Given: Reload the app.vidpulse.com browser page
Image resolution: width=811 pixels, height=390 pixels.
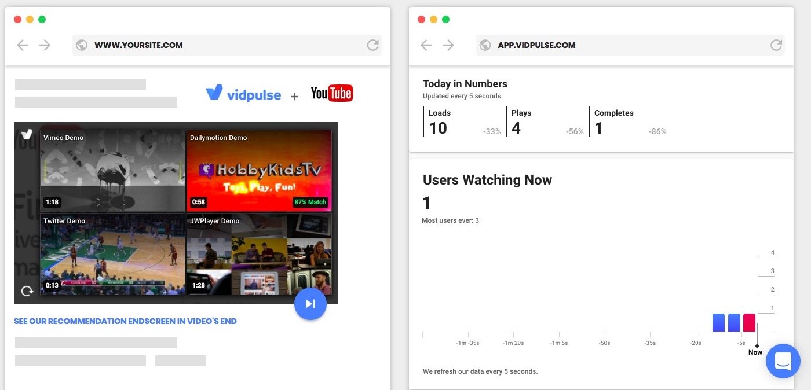Looking at the screenshot, I should pyautogui.click(x=776, y=45).
